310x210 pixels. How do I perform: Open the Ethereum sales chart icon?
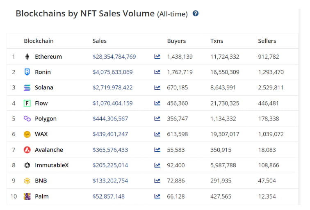(x=157, y=57)
